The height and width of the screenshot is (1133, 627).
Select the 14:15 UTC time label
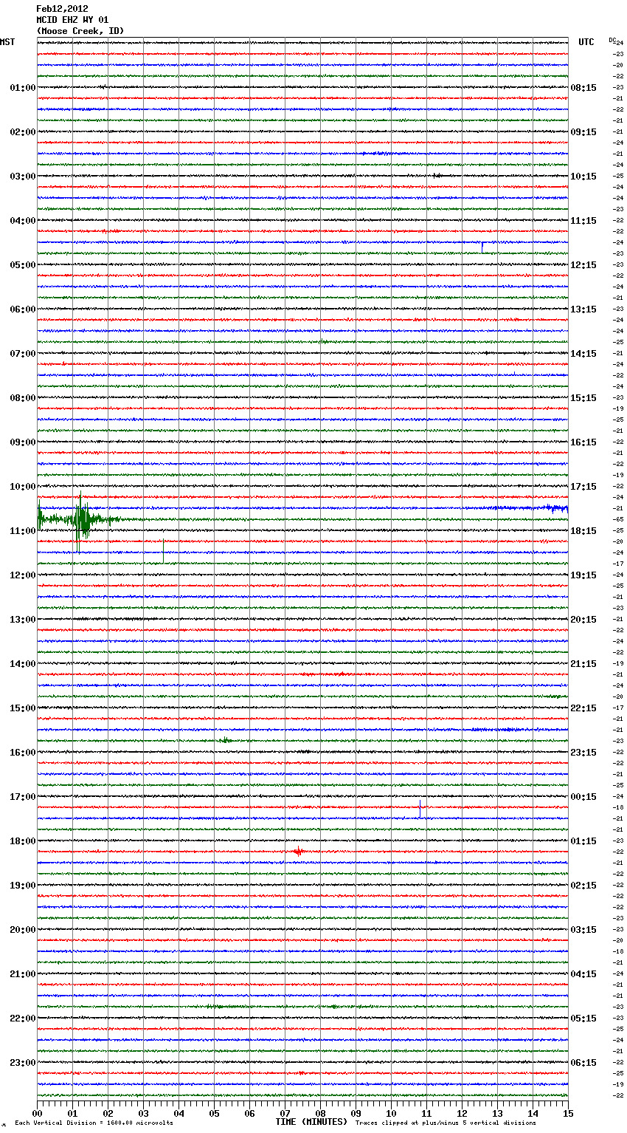coord(583,354)
